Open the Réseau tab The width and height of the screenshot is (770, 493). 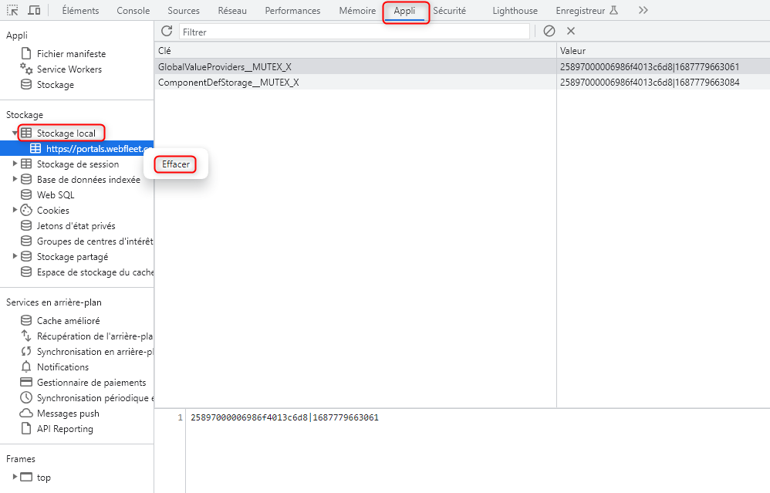(x=232, y=11)
